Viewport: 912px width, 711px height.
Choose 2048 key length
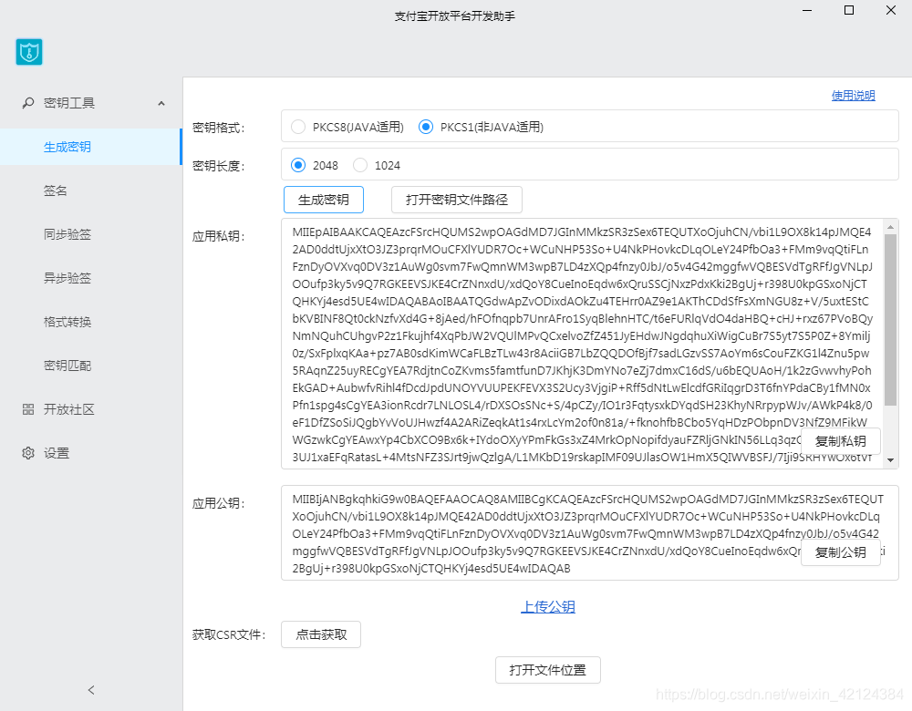pyautogui.click(x=298, y=165)
